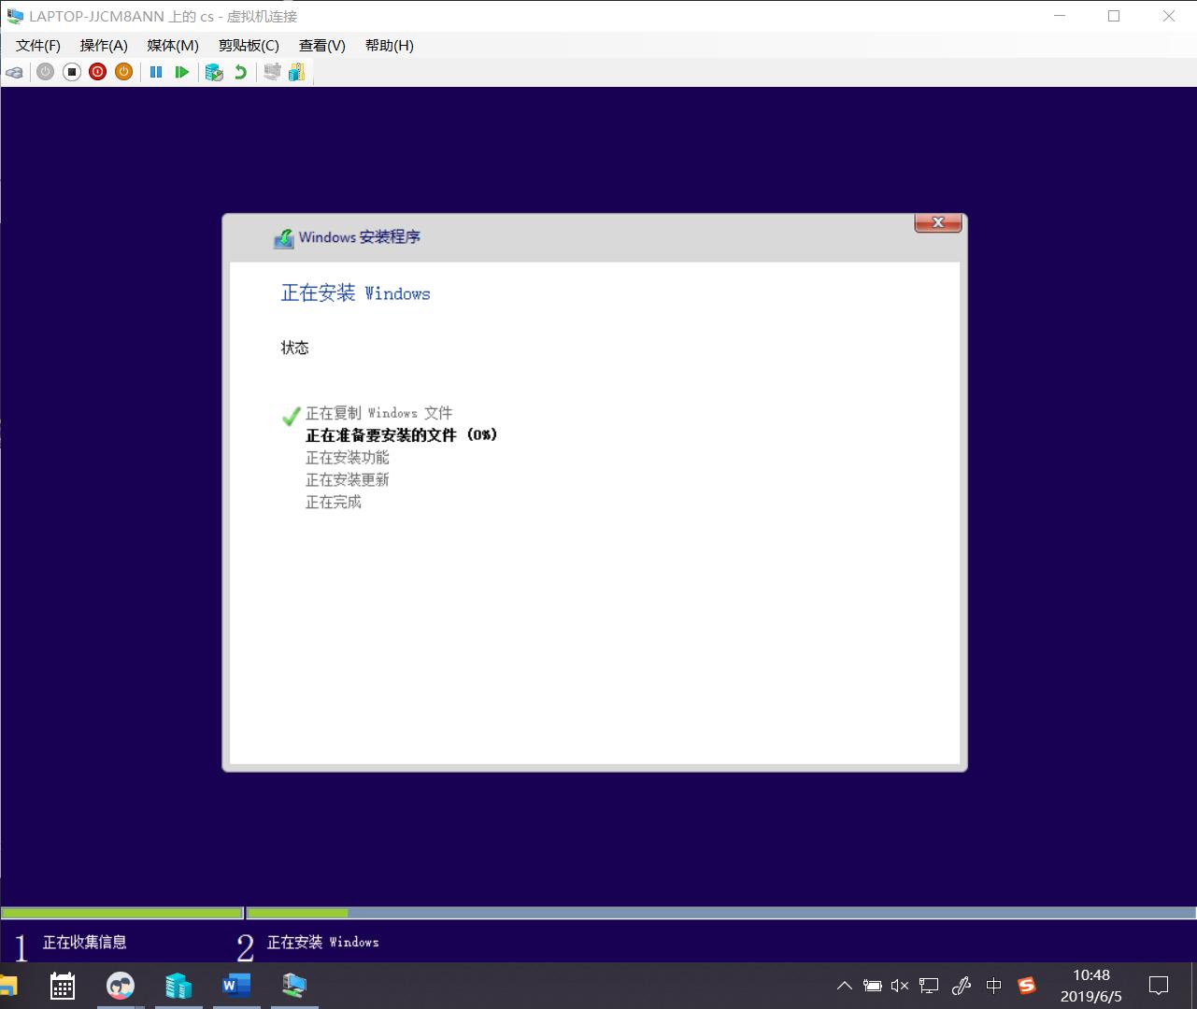Open the 媒体(M) menu
This screenshot has width=1197, height=1009.
(173, 46)
